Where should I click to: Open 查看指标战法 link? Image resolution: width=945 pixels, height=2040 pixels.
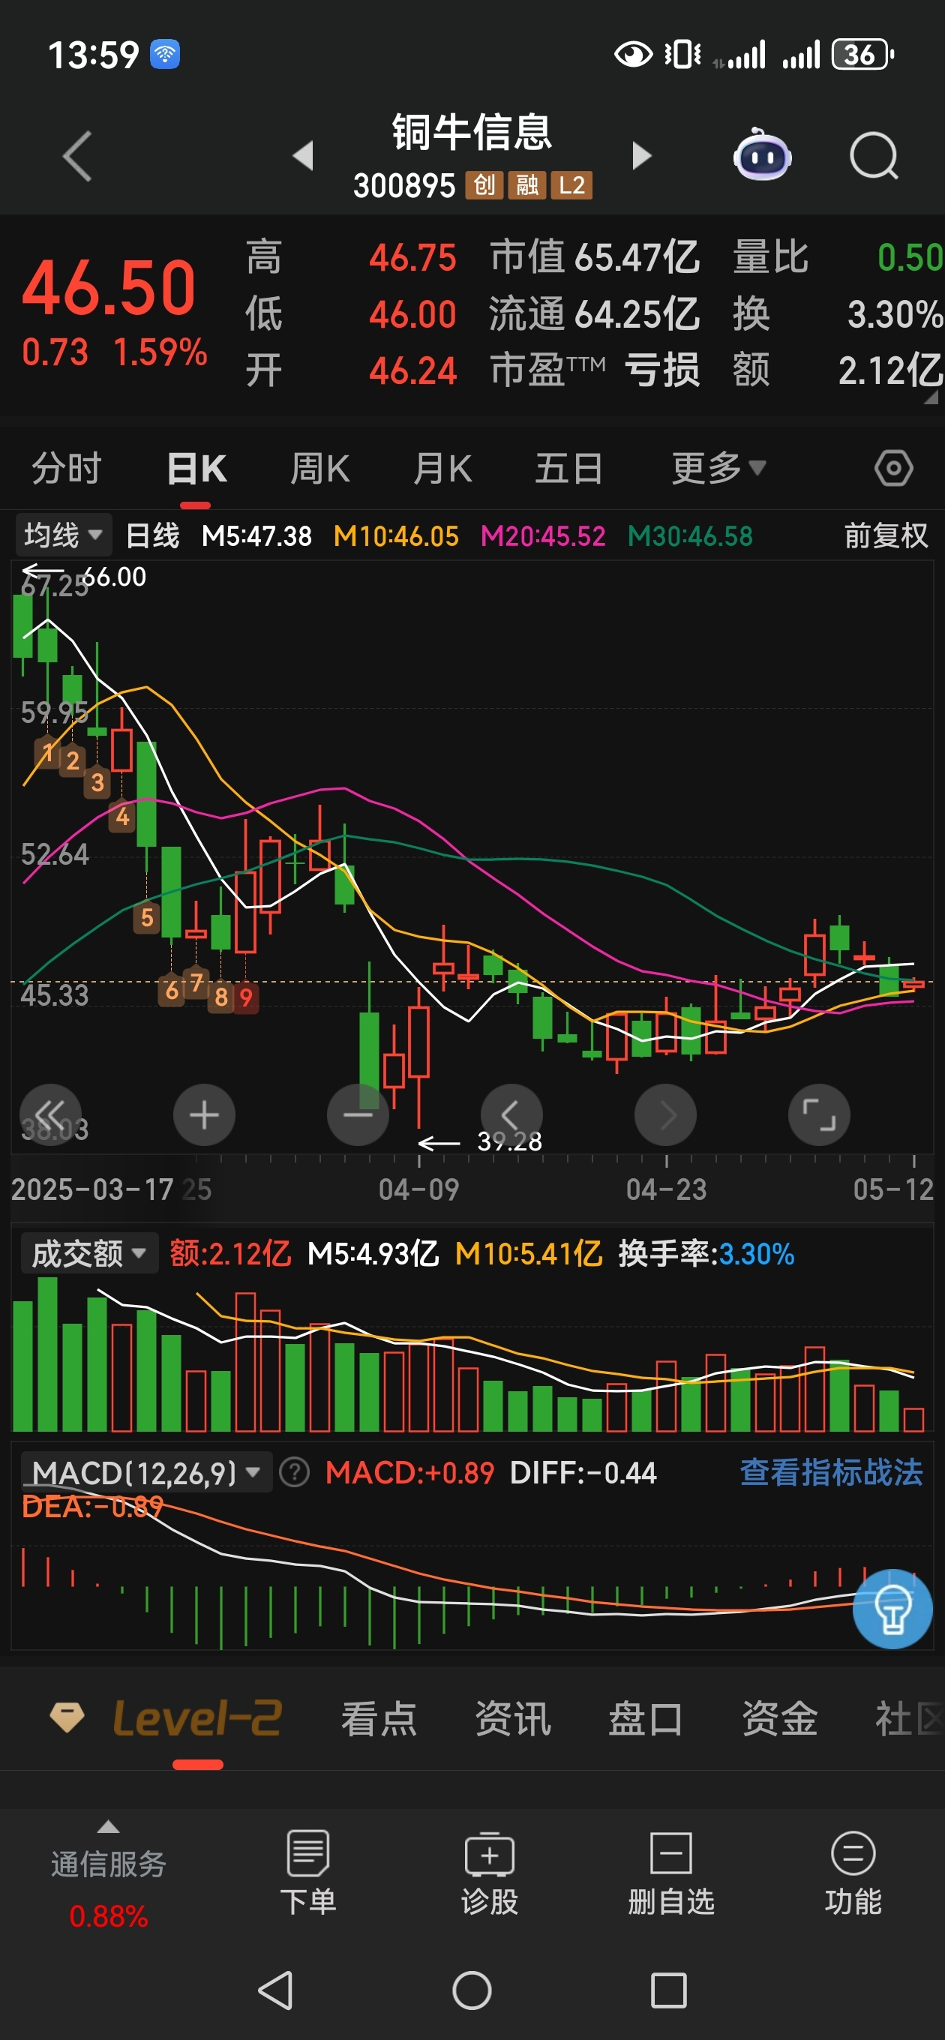point(831,1473)
